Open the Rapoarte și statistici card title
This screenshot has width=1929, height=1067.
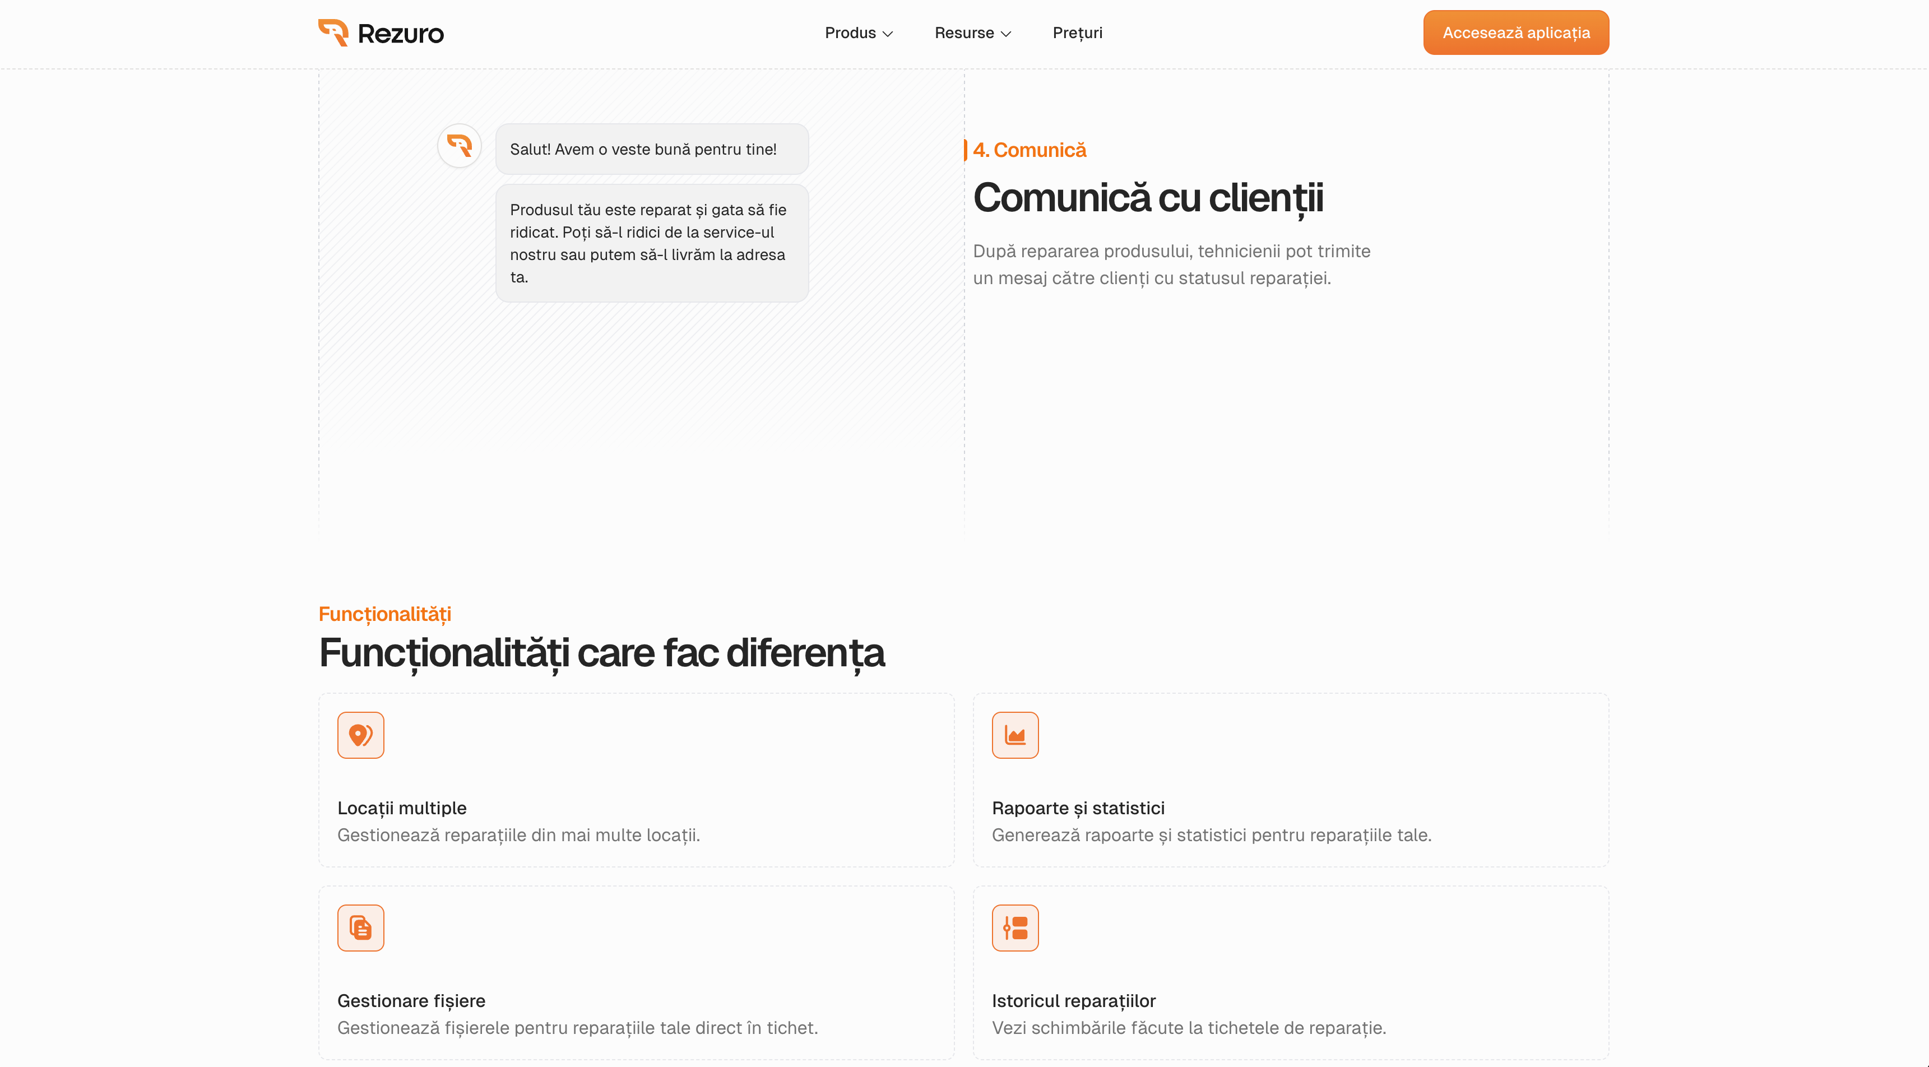1078,808
